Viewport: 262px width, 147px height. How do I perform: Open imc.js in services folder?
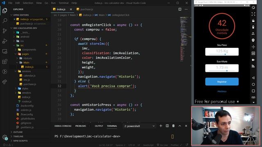click(27, 80)
